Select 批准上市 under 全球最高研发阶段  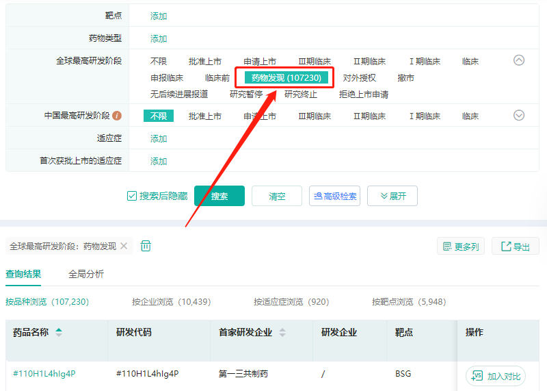point(205,62)
